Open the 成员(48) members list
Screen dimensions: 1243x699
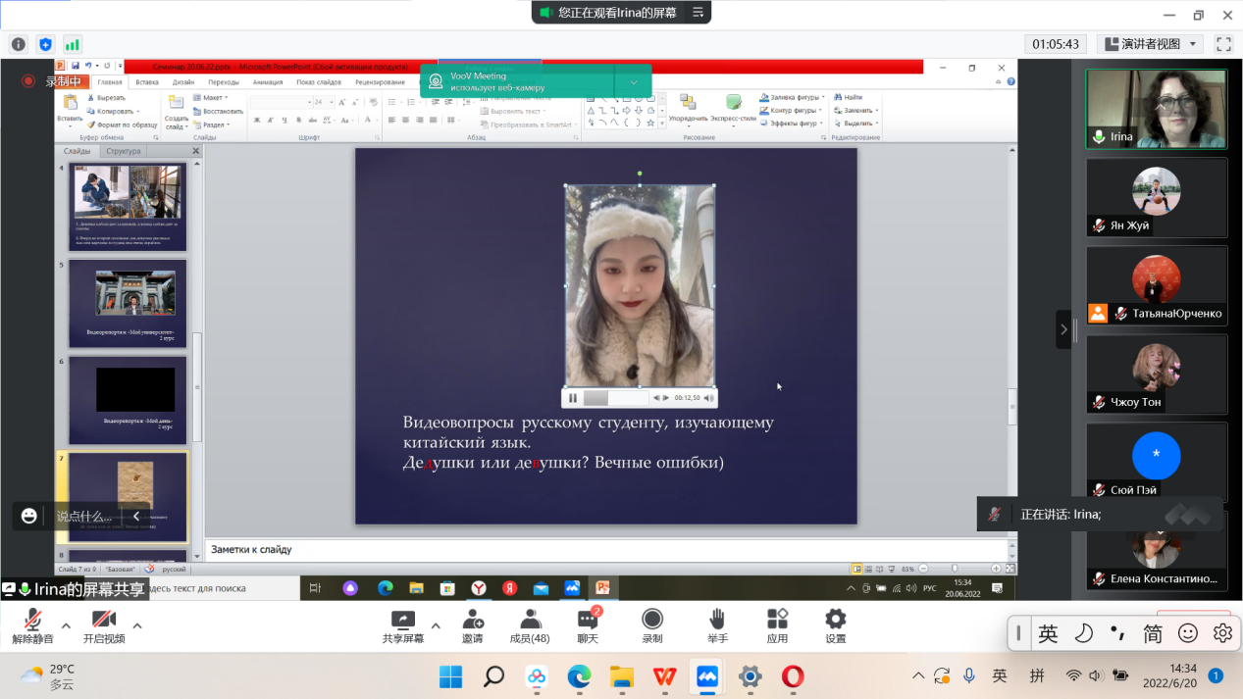point(531,624)
